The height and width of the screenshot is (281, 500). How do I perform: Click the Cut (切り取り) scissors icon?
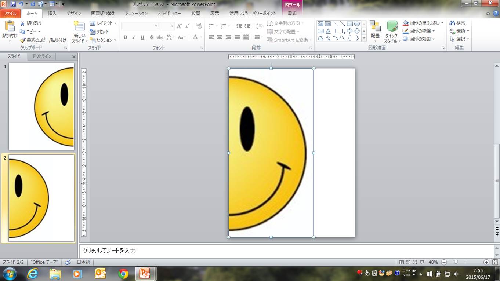click(x=22, y=23)
